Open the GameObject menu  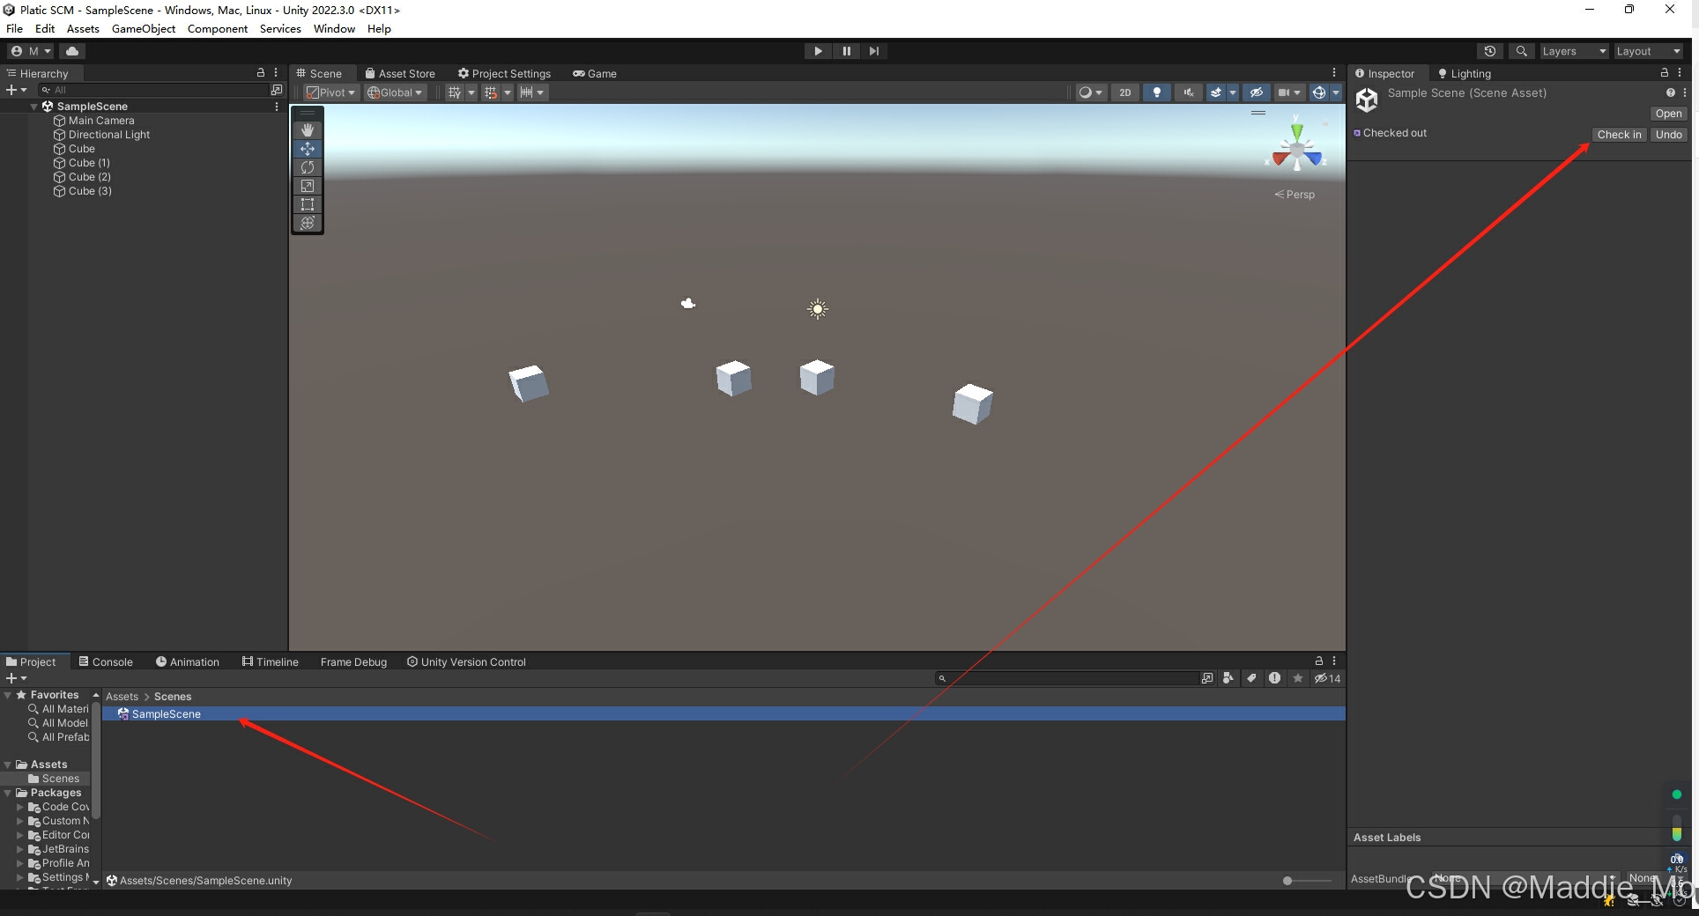pyautogui.click(x=144, y=29)
